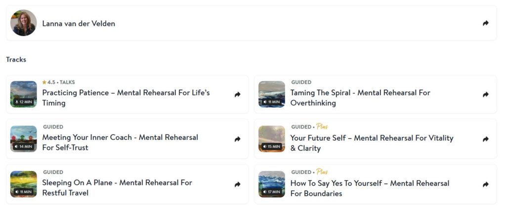Viewport: 506px width, 208px height.
Task: Open the Practicing Patience 12 min thumbnail
Action: (23, 94)
